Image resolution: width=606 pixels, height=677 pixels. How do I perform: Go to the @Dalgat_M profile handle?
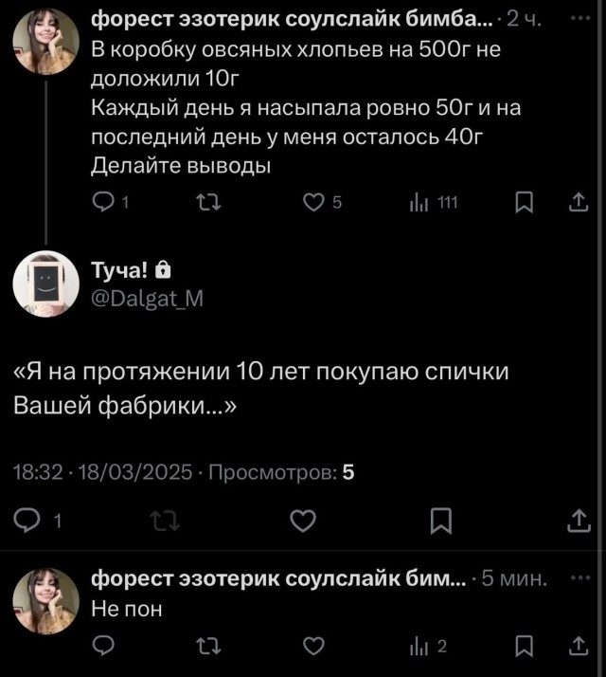coord(146,299)
